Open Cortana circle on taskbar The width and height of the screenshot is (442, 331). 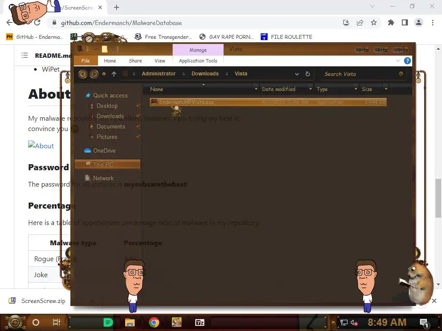36,322
